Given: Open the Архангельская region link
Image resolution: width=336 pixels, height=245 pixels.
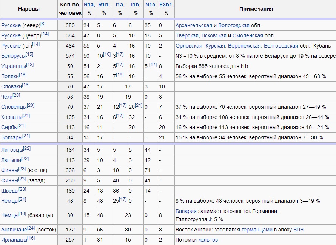Looking at the screenshot, I should 194,26.
